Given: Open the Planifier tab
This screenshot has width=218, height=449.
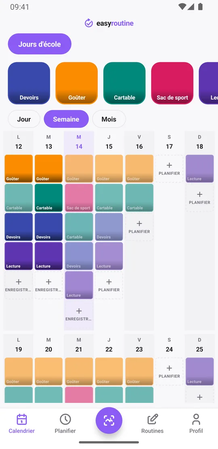Looking at the screenshot, I should [65, 424].
